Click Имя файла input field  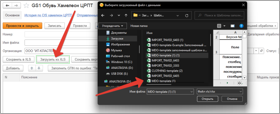(x=61, y=43)
